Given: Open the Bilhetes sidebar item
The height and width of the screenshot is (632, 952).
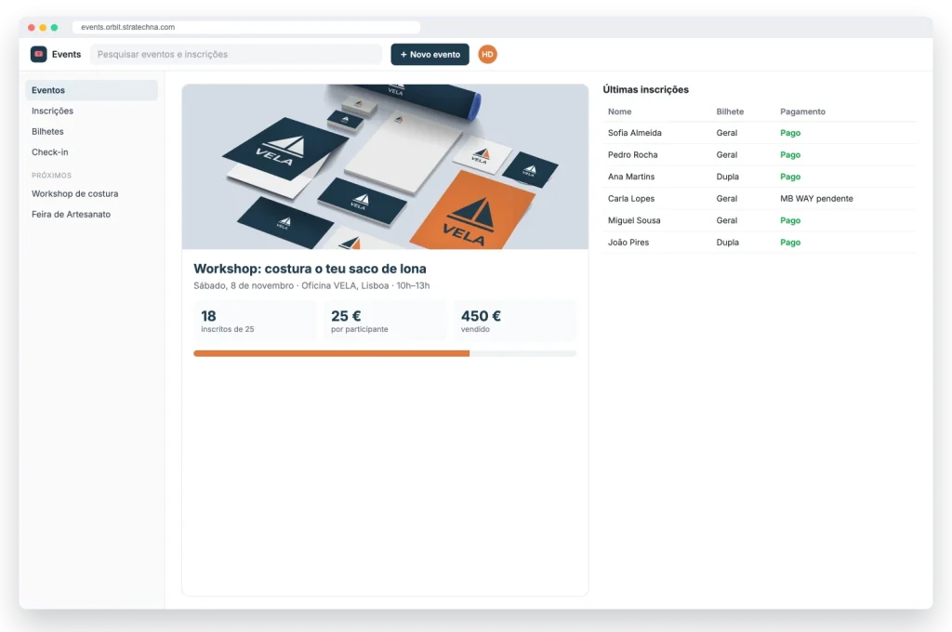Looking at the screenshot, I should [92, 131].
